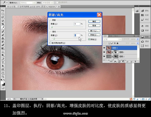Viewport: 151px width, 117px height.
Task: Delete layer trash icon
Action: click(x=135, y=61)
